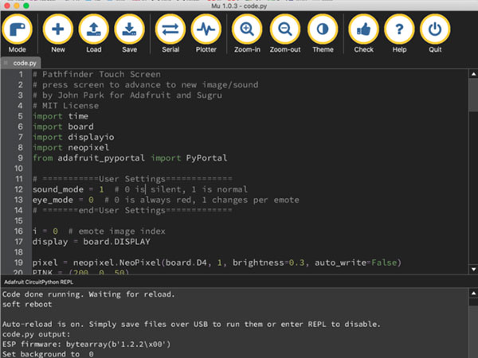Click the Mode button in the toolbar
The height and width of the screenshot is (358, 478).
(x=17, y=32)
